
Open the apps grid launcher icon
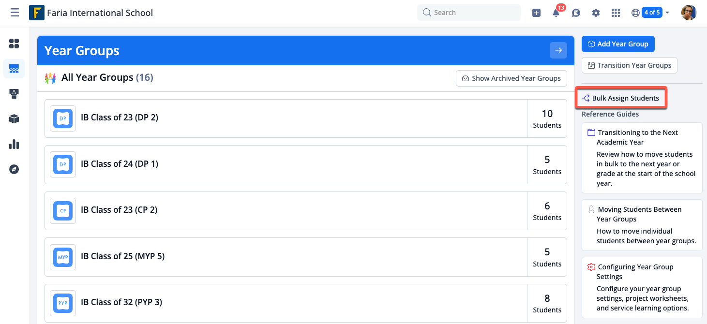click(x=616, y=13)
